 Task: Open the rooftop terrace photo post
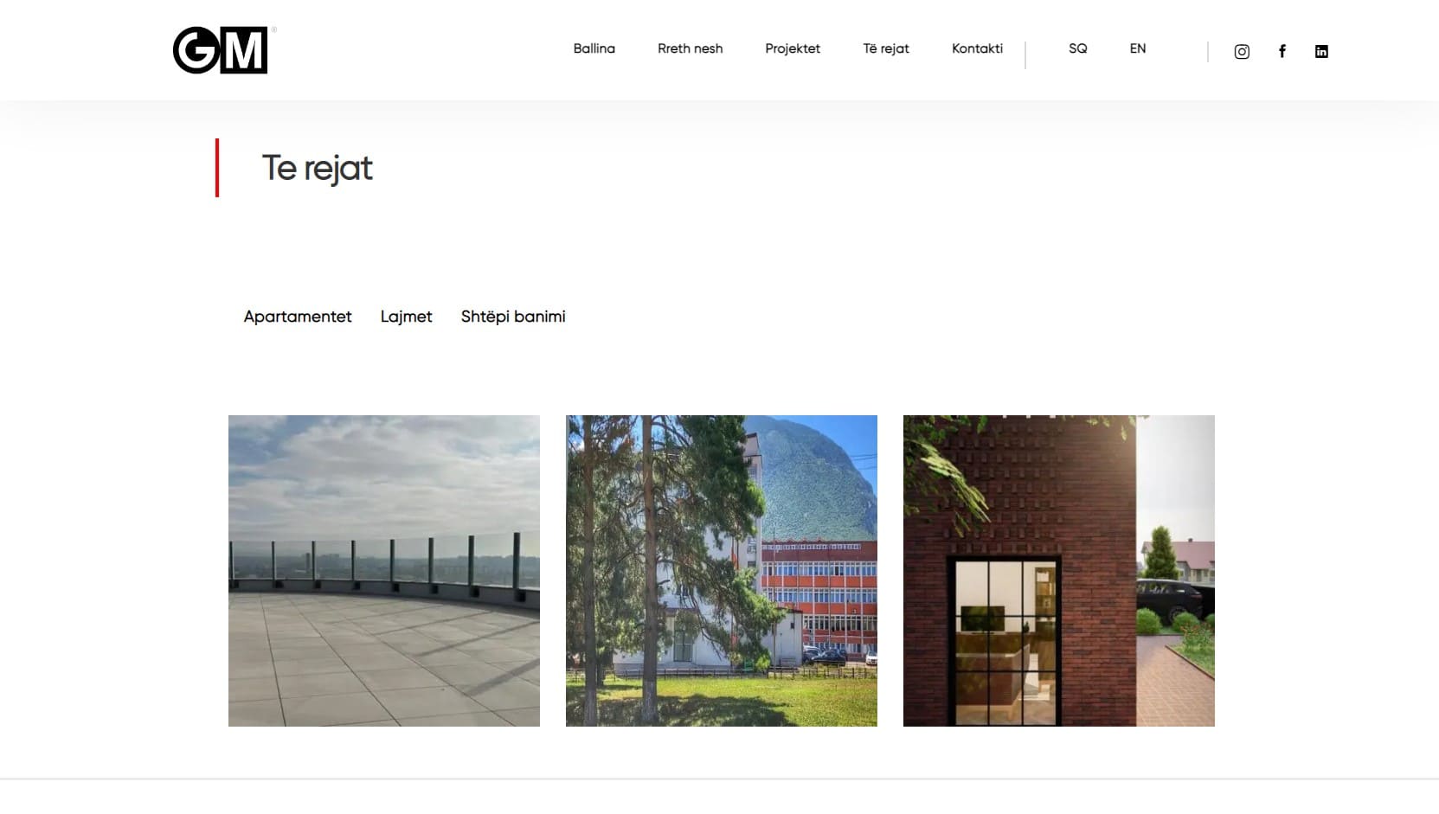point(384,571)
